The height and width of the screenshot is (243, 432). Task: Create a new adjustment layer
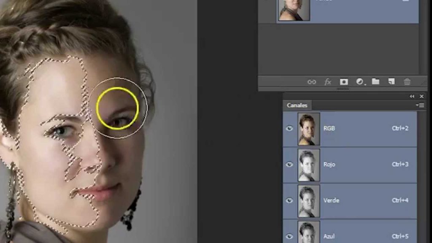click(x=360, y=82)
